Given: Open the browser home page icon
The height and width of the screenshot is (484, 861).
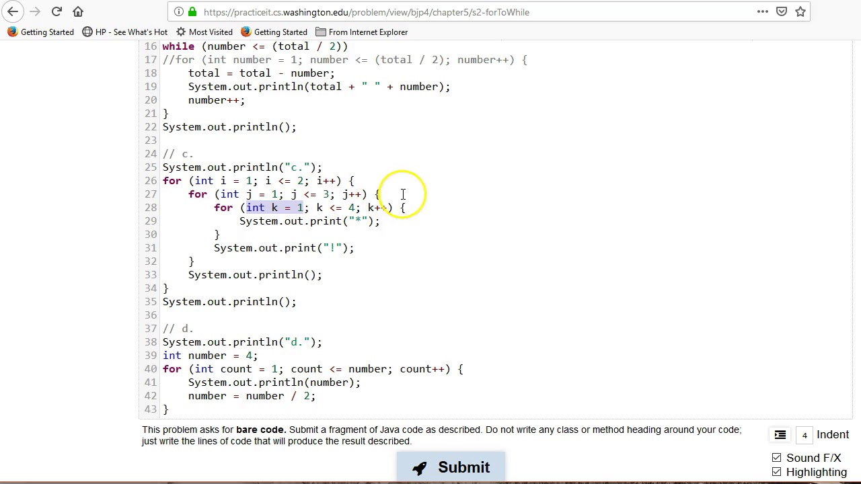Looking at the screenshot, I should coord(78,11).
